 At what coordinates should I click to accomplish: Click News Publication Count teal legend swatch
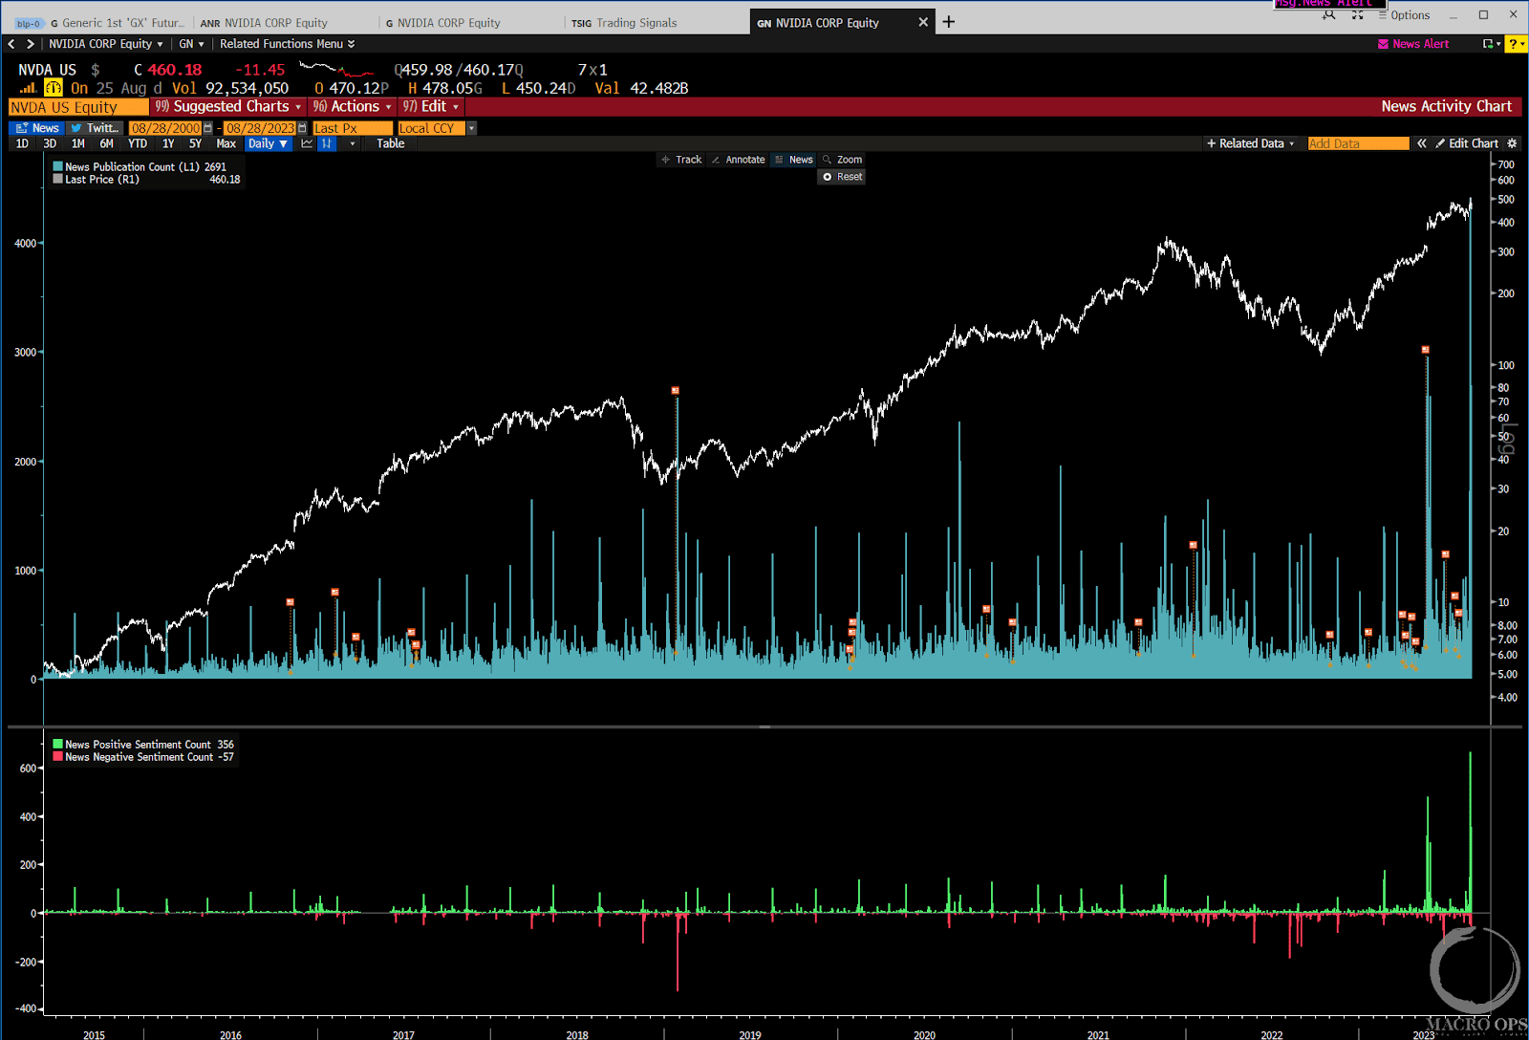[58, 166]
